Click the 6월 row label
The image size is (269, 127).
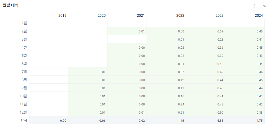tap(24, 63)
